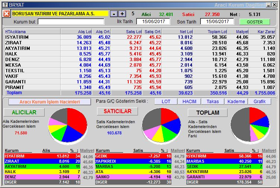This screenshot has height=188, width=280.
Task: Click the buyers trade value 71.580
Action: pos(21,133)
